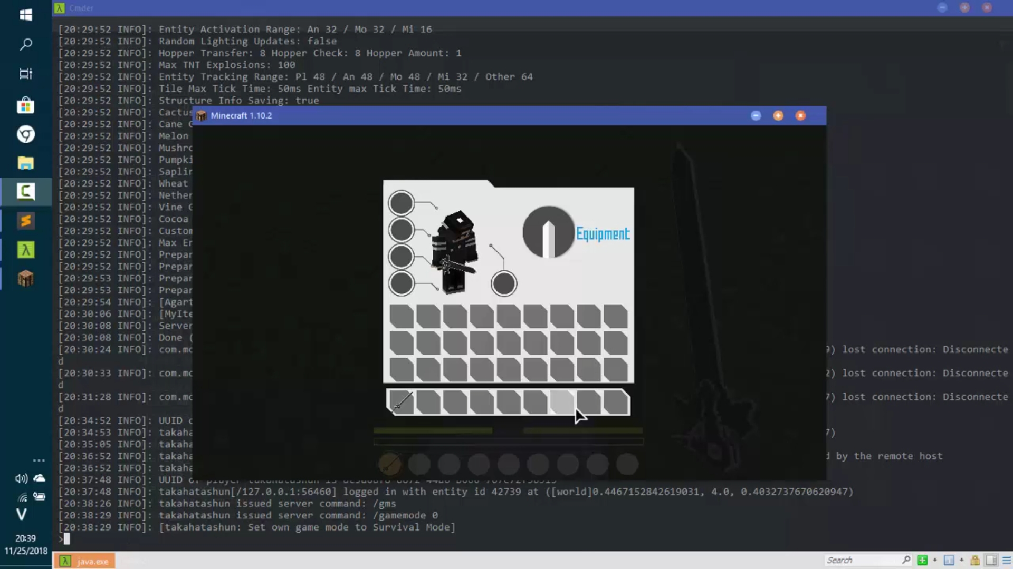Toggle the volume speaker tray icon
The height and width of the screenshot is (569, 1013).
point(21,478)
